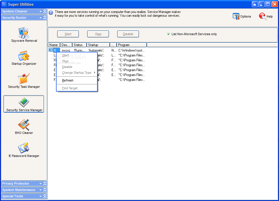279x201 pixels.
Task: Click 'Automatic'; startup cell in nvsvc row
Action: [x=96, y=50]
